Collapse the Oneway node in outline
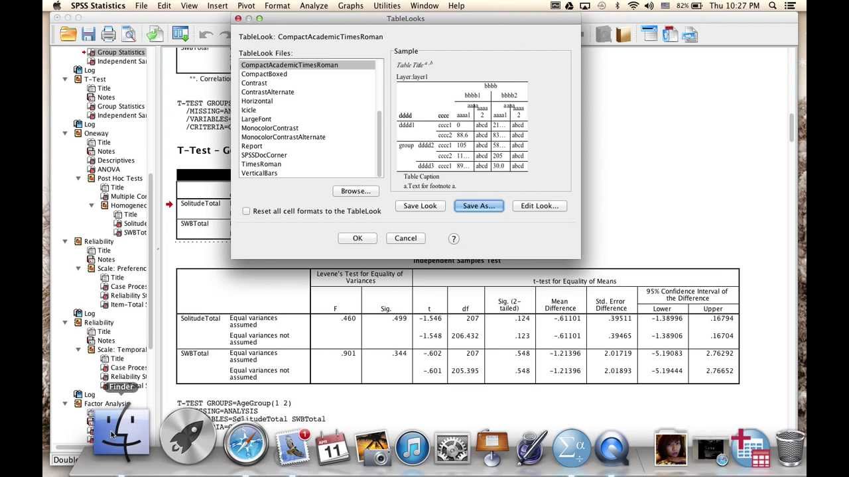This screenshot has height=477, width=849. click(65, 133)
